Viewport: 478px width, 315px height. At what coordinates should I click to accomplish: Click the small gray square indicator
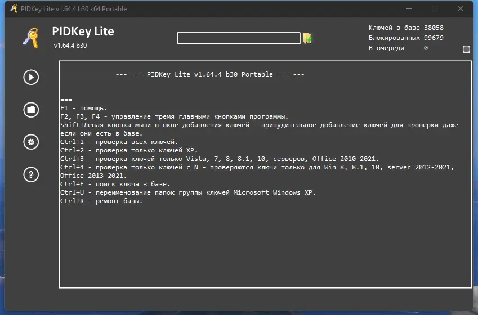(x=466, y=49)
